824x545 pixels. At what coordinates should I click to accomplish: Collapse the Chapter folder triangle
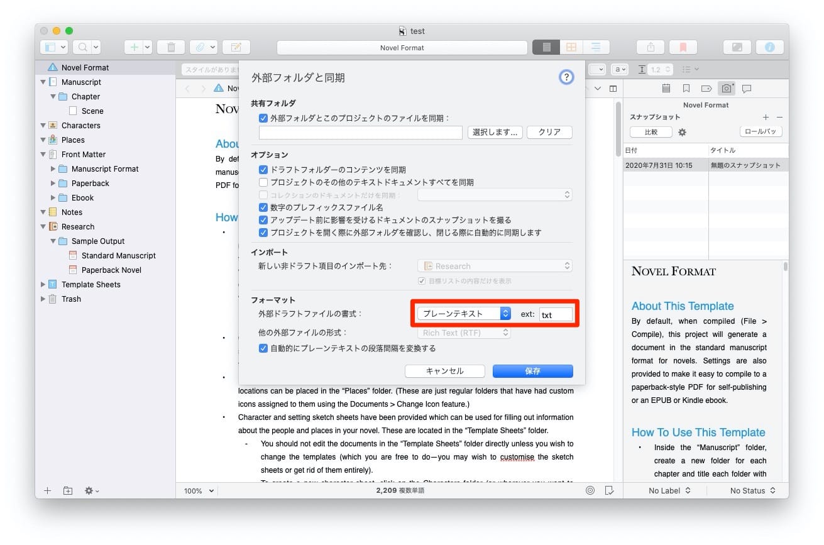point(53,96)
